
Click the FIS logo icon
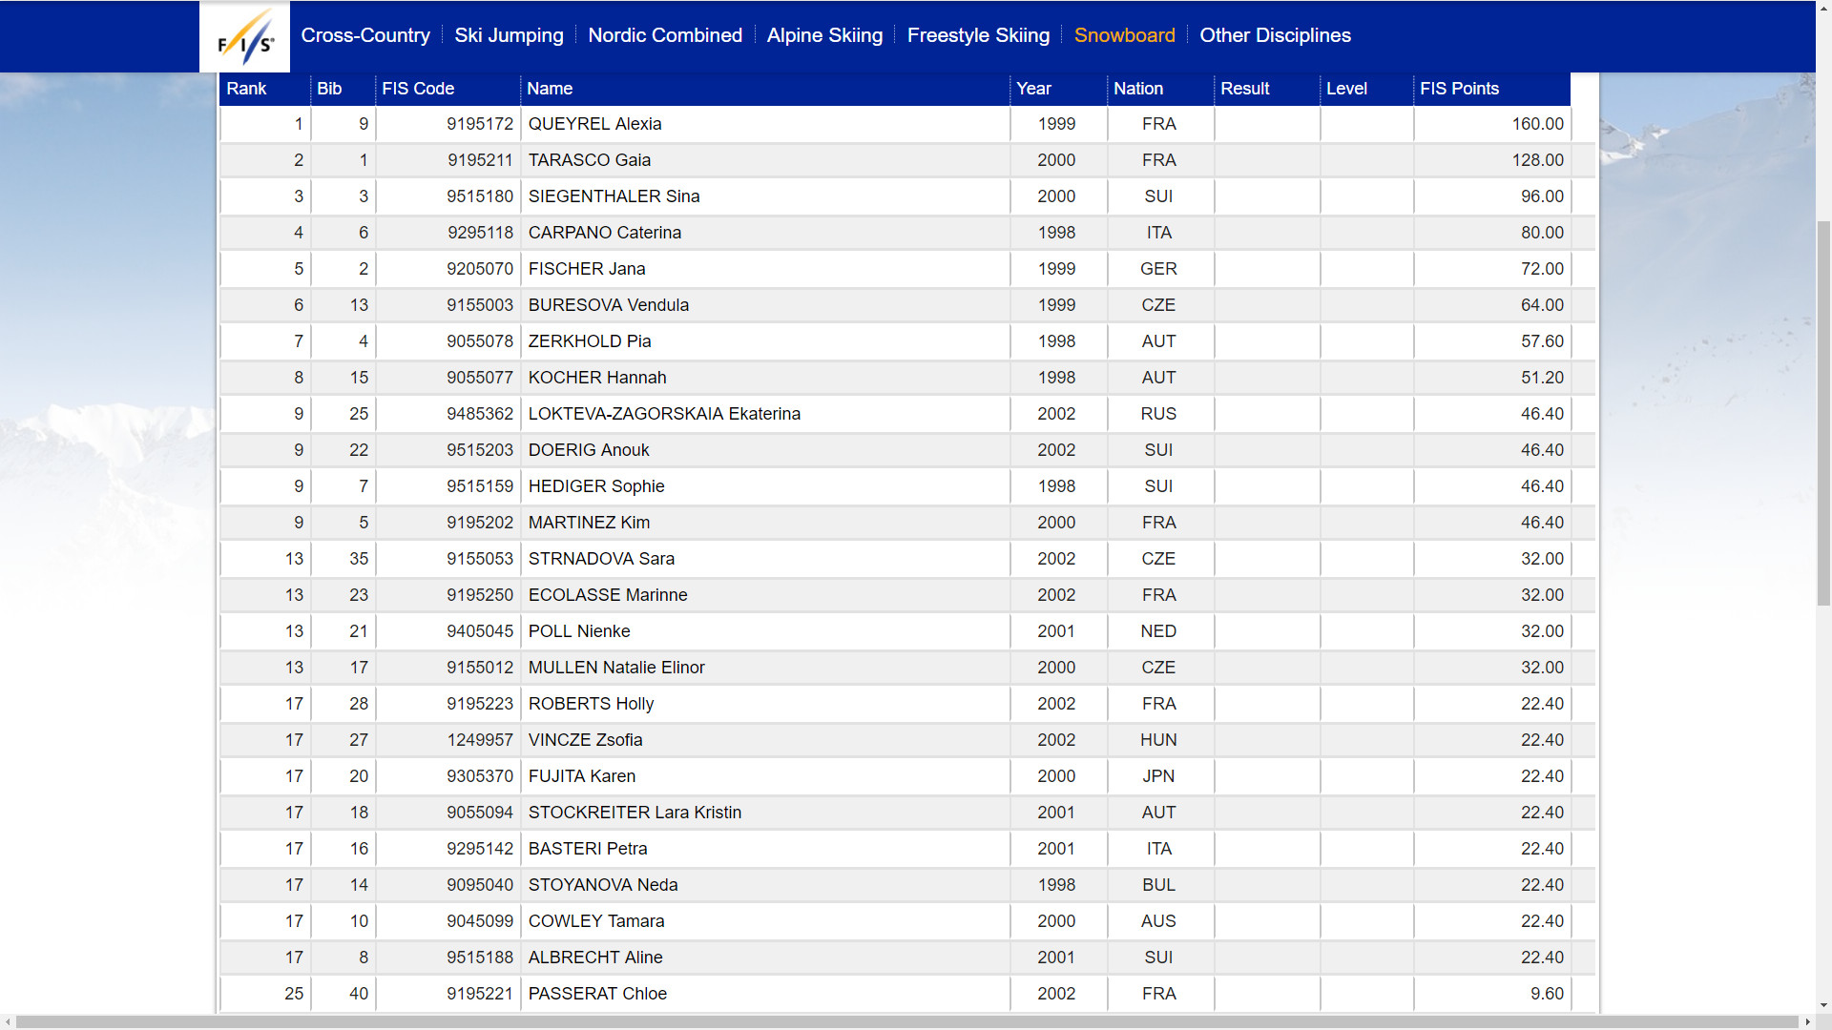coord(244,38)
